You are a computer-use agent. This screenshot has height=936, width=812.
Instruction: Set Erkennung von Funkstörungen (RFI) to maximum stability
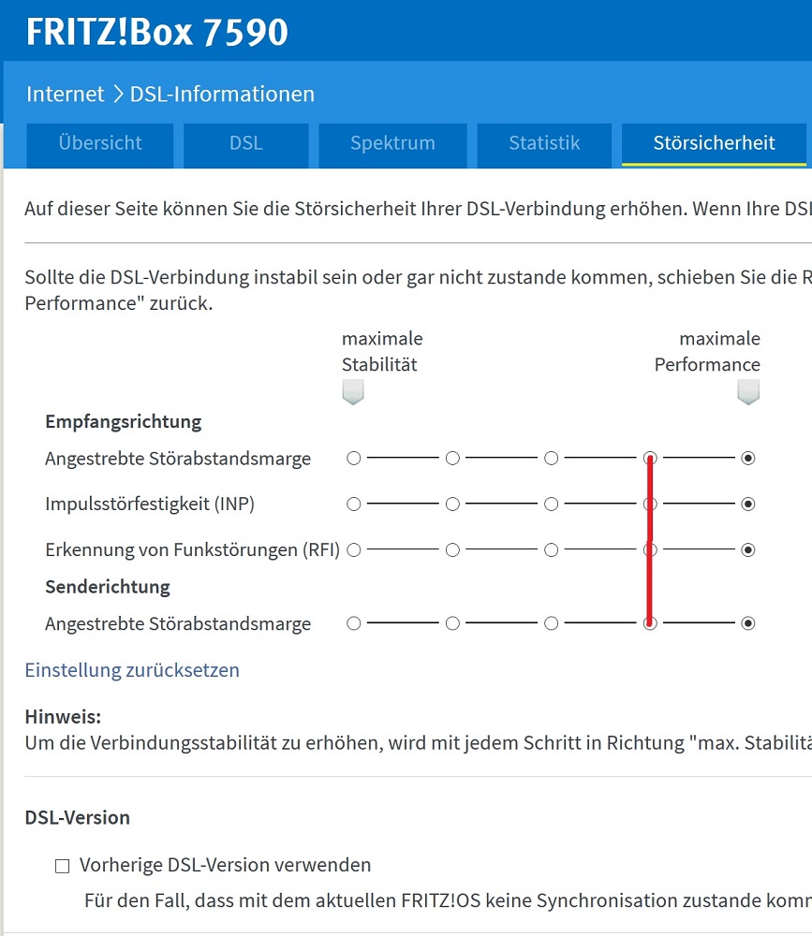click(x=354, y=549)
